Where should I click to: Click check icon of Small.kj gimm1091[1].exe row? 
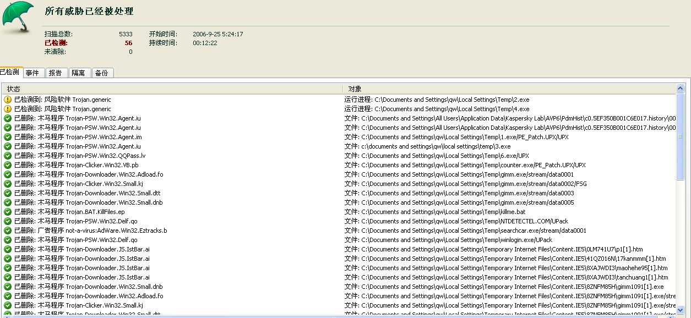point(8,305)
